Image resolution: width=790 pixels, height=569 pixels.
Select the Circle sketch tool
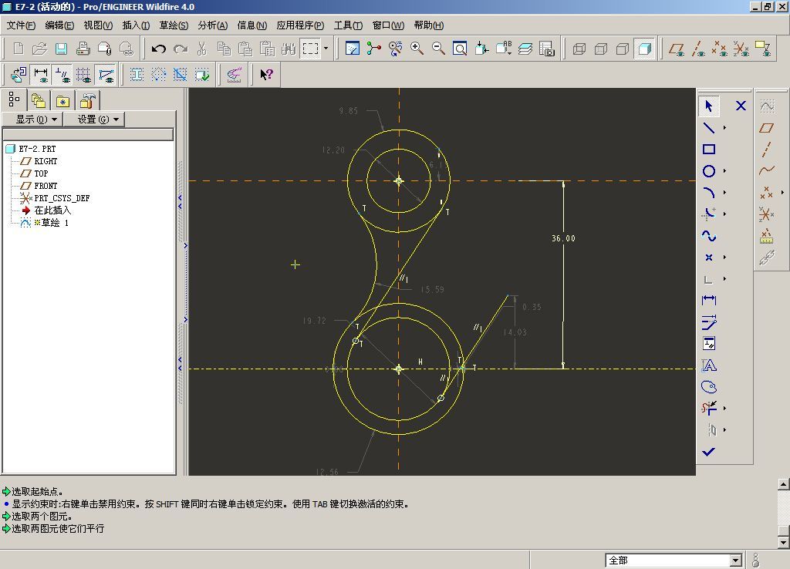tap(709, 171)
